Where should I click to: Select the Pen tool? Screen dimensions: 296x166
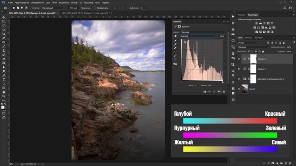(4, 76)
